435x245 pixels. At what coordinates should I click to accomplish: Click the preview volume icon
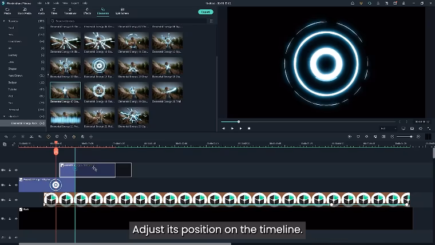[x=421, y=128]
